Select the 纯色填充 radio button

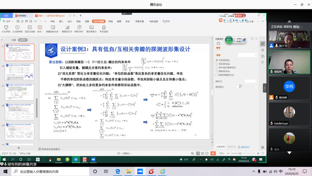pos(217,60)
